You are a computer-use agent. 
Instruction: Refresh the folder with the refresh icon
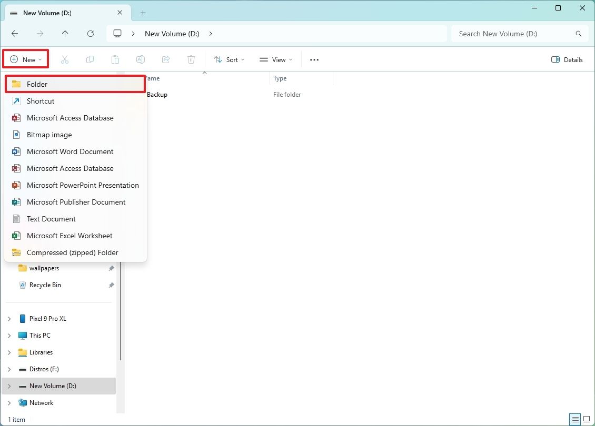click(x=91, y=33)
